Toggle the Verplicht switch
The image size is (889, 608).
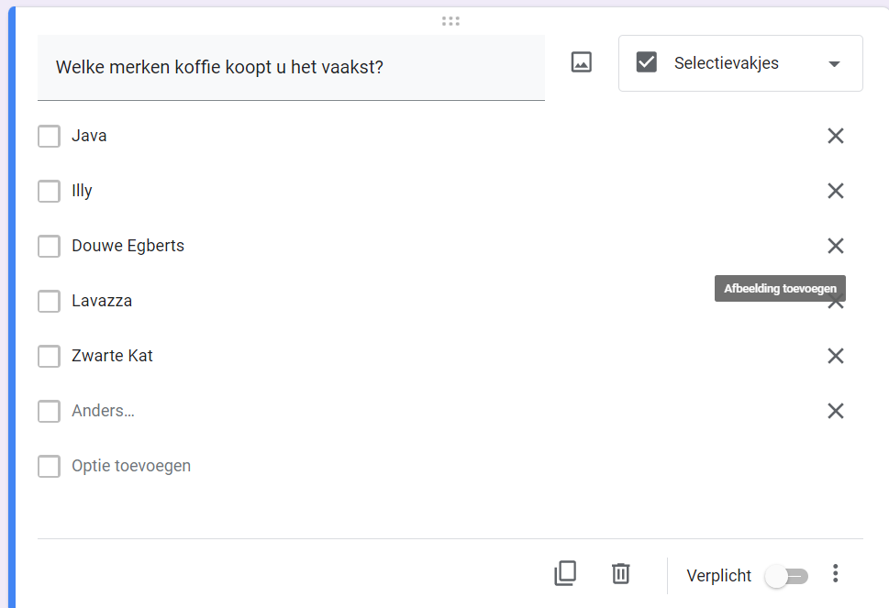pos(786,577)
